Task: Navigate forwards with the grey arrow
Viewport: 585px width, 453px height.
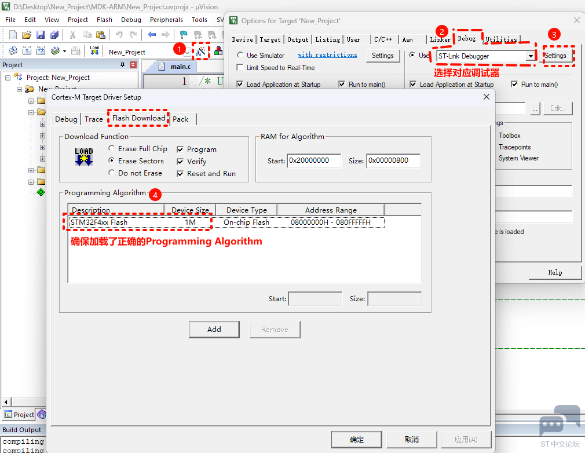Action: point(165,35)
